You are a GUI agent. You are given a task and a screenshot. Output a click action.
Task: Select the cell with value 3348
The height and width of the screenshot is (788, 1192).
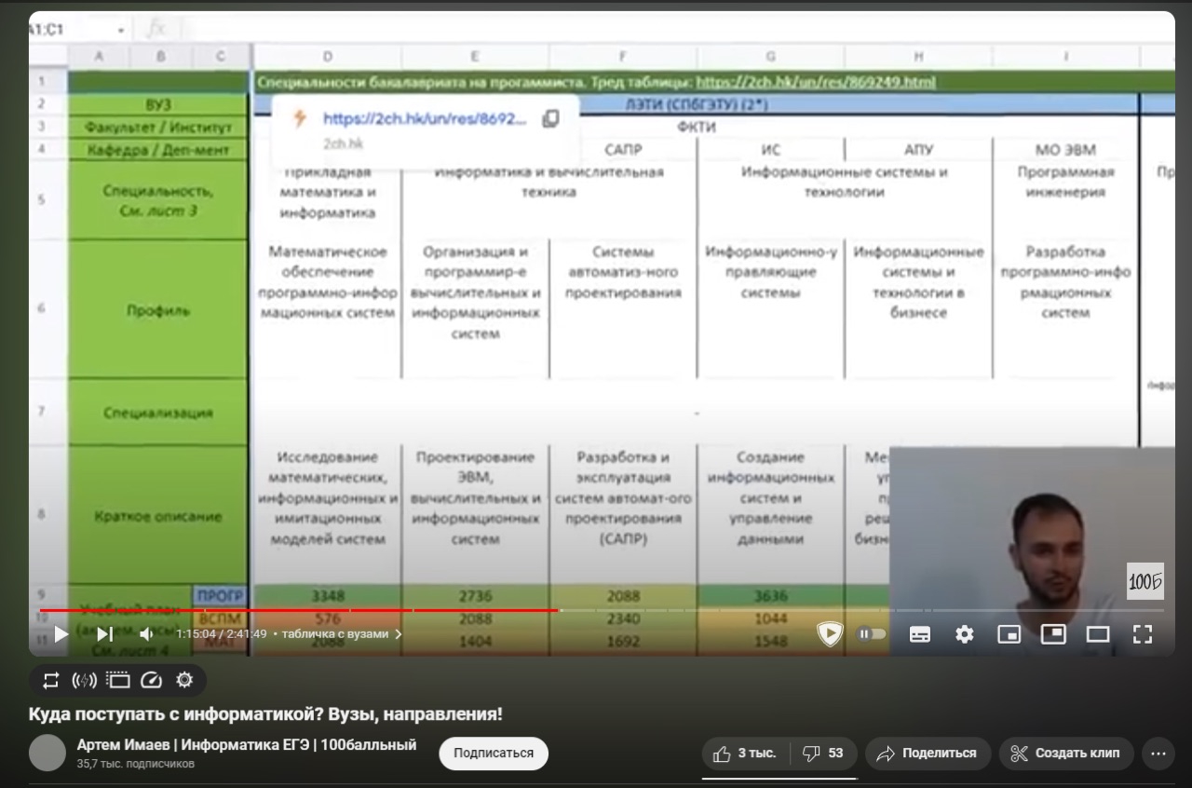point(327,596)
